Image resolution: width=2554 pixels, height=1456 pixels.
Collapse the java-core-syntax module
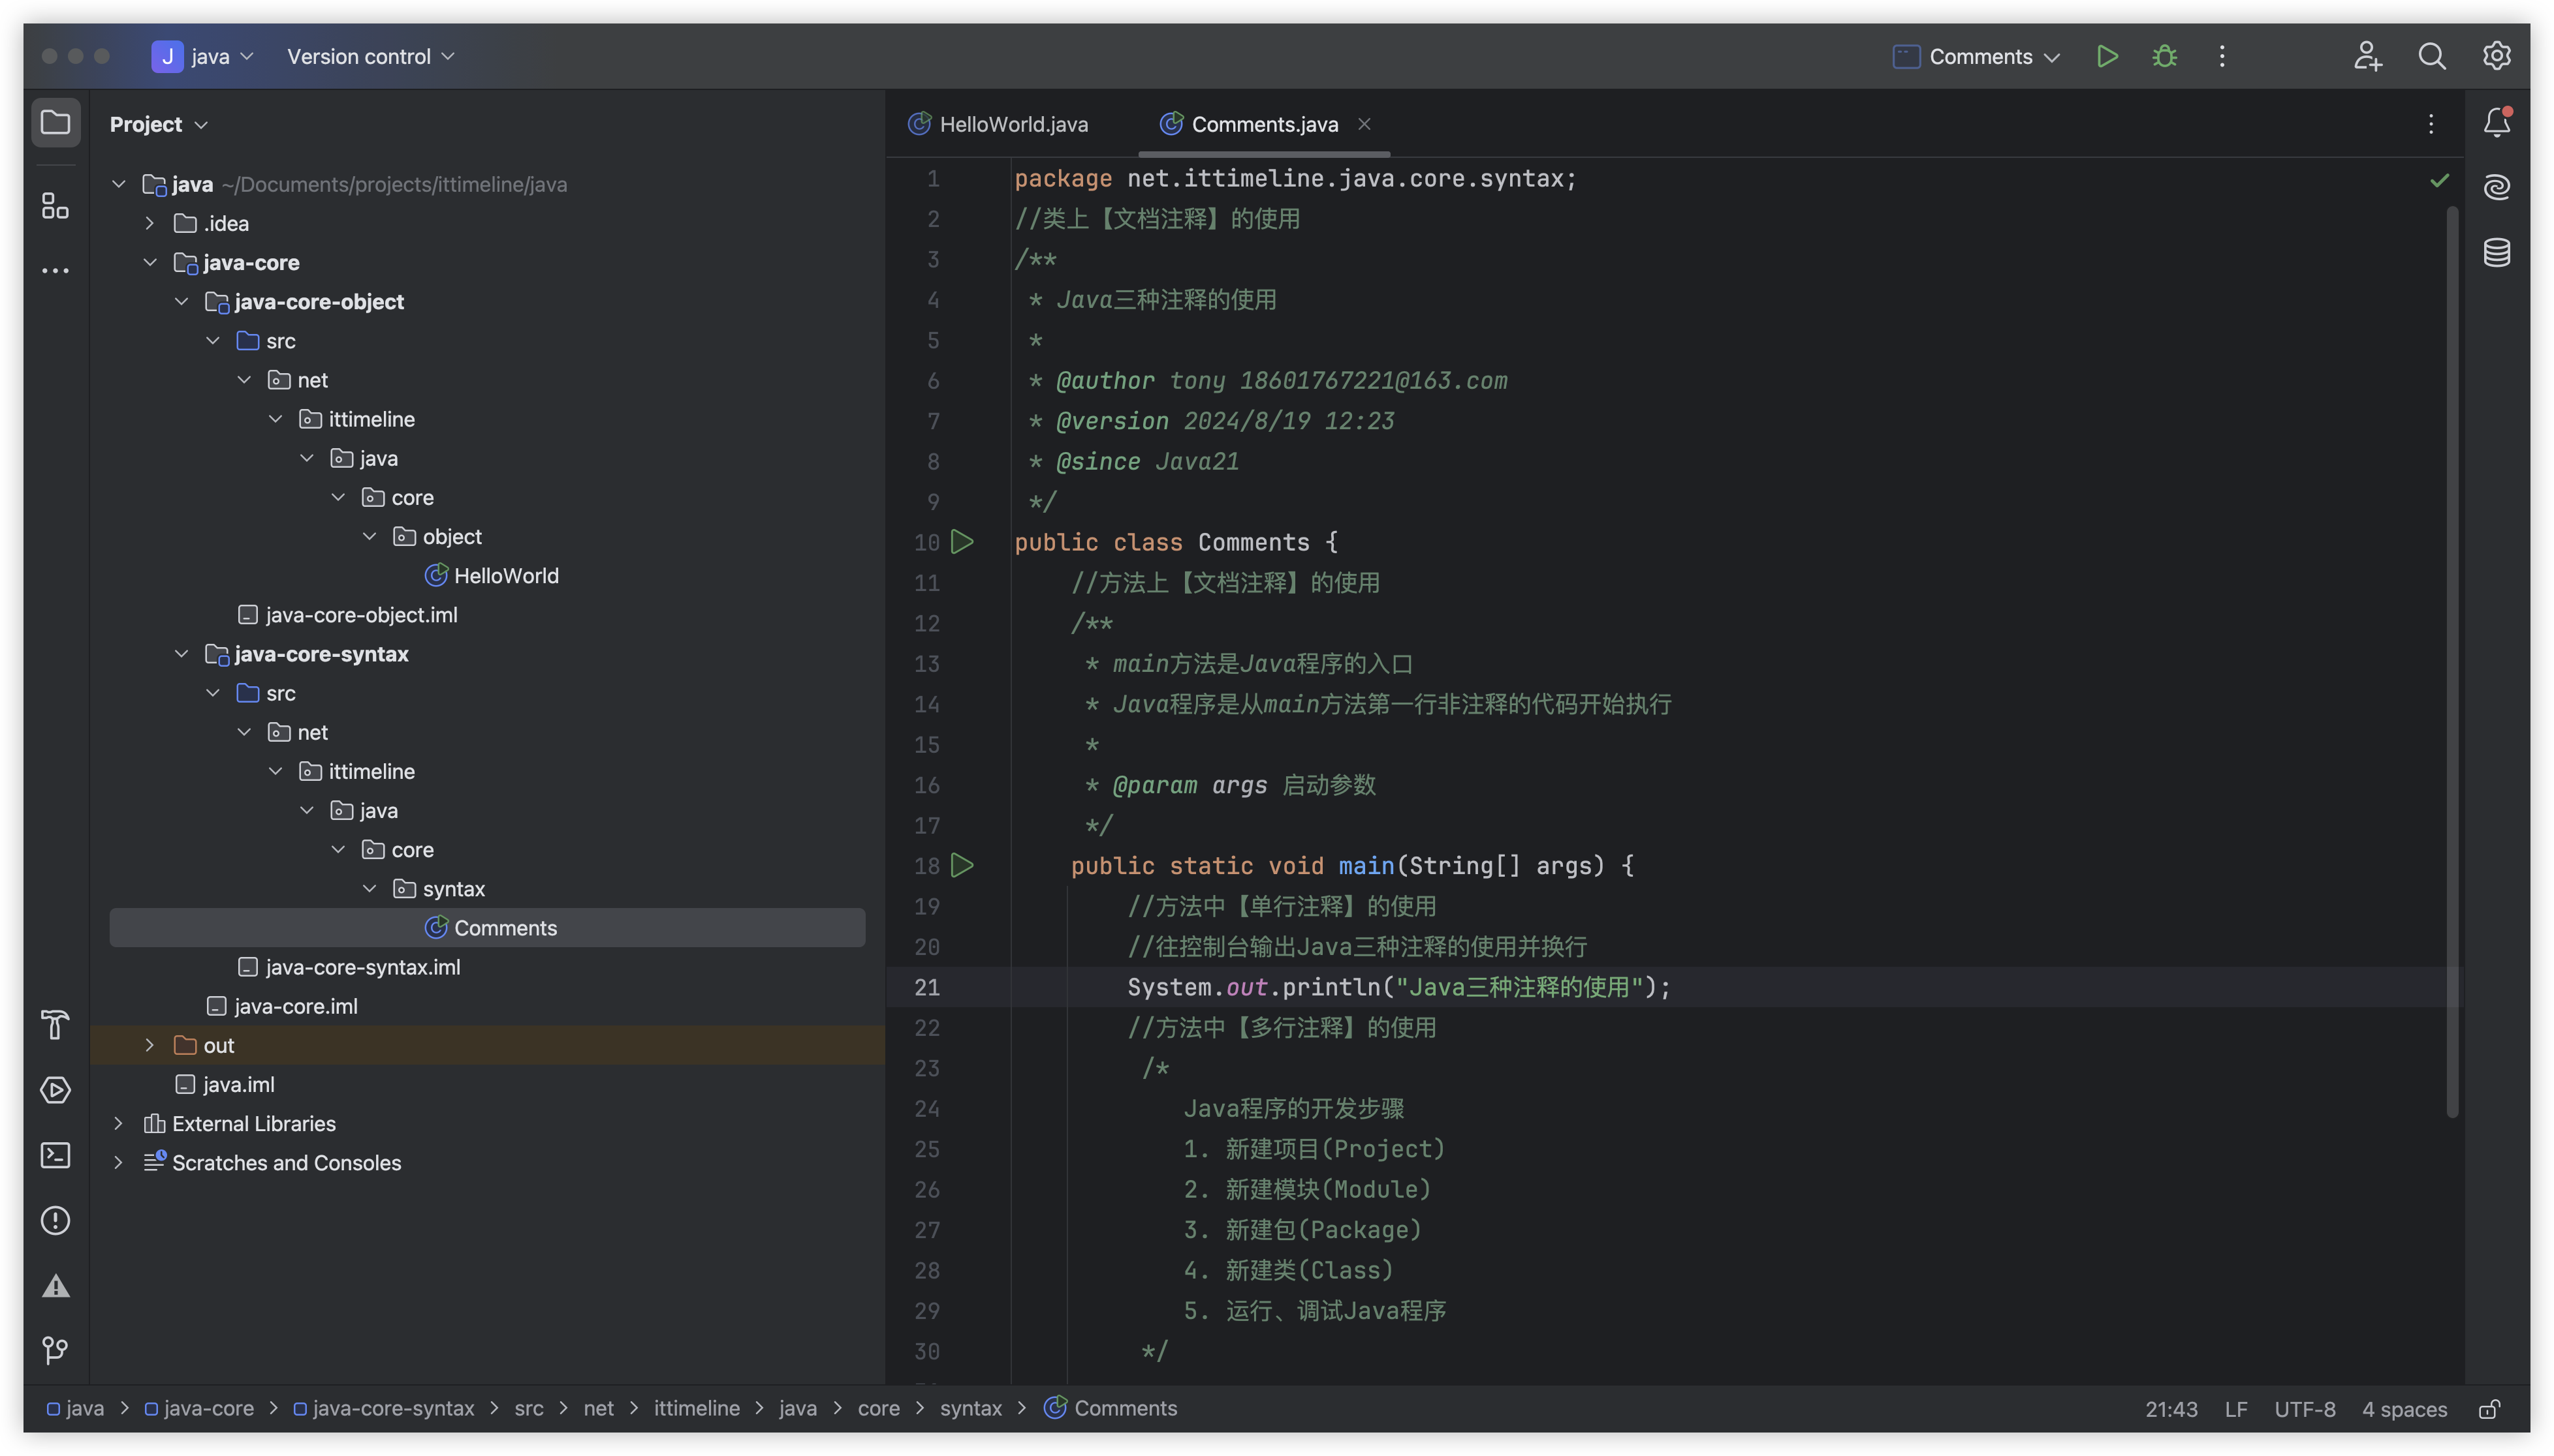pos(181,654)
